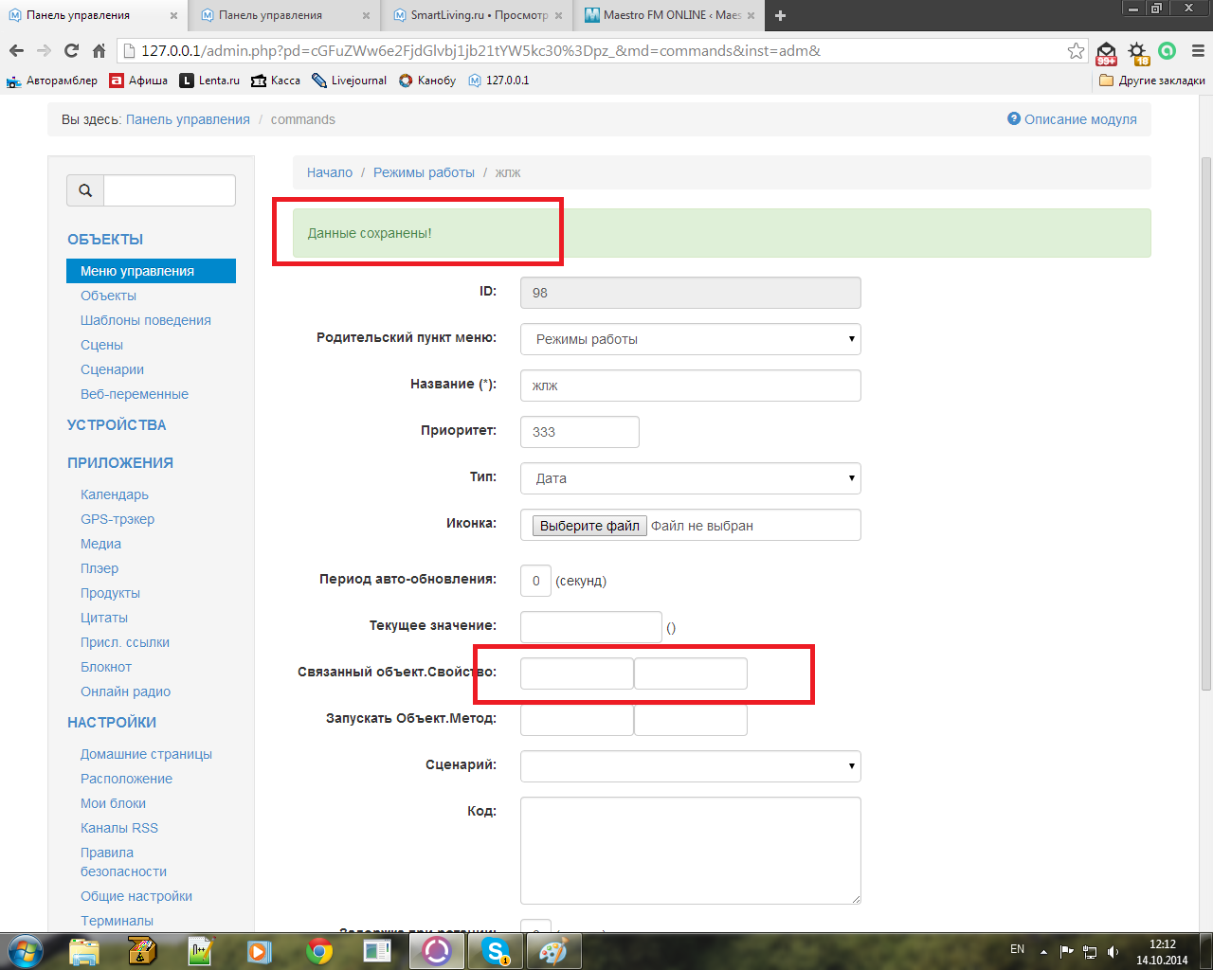This screenshot has width=1213, height=970.
Task: Go to the browser home page
Action: tap(99, 51)
